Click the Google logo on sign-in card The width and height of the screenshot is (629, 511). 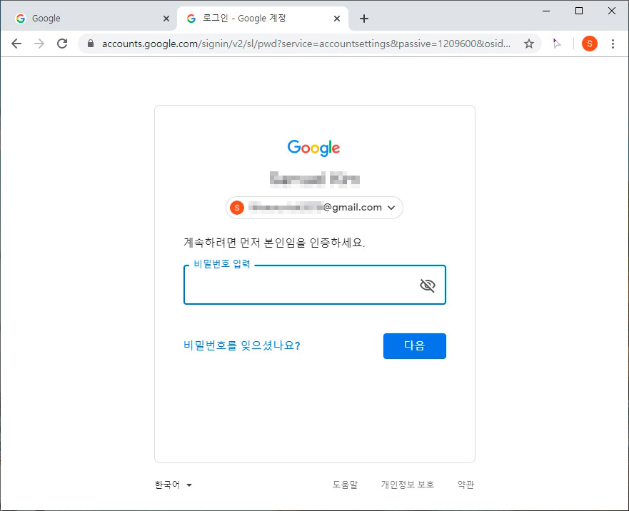coord(313,148)
